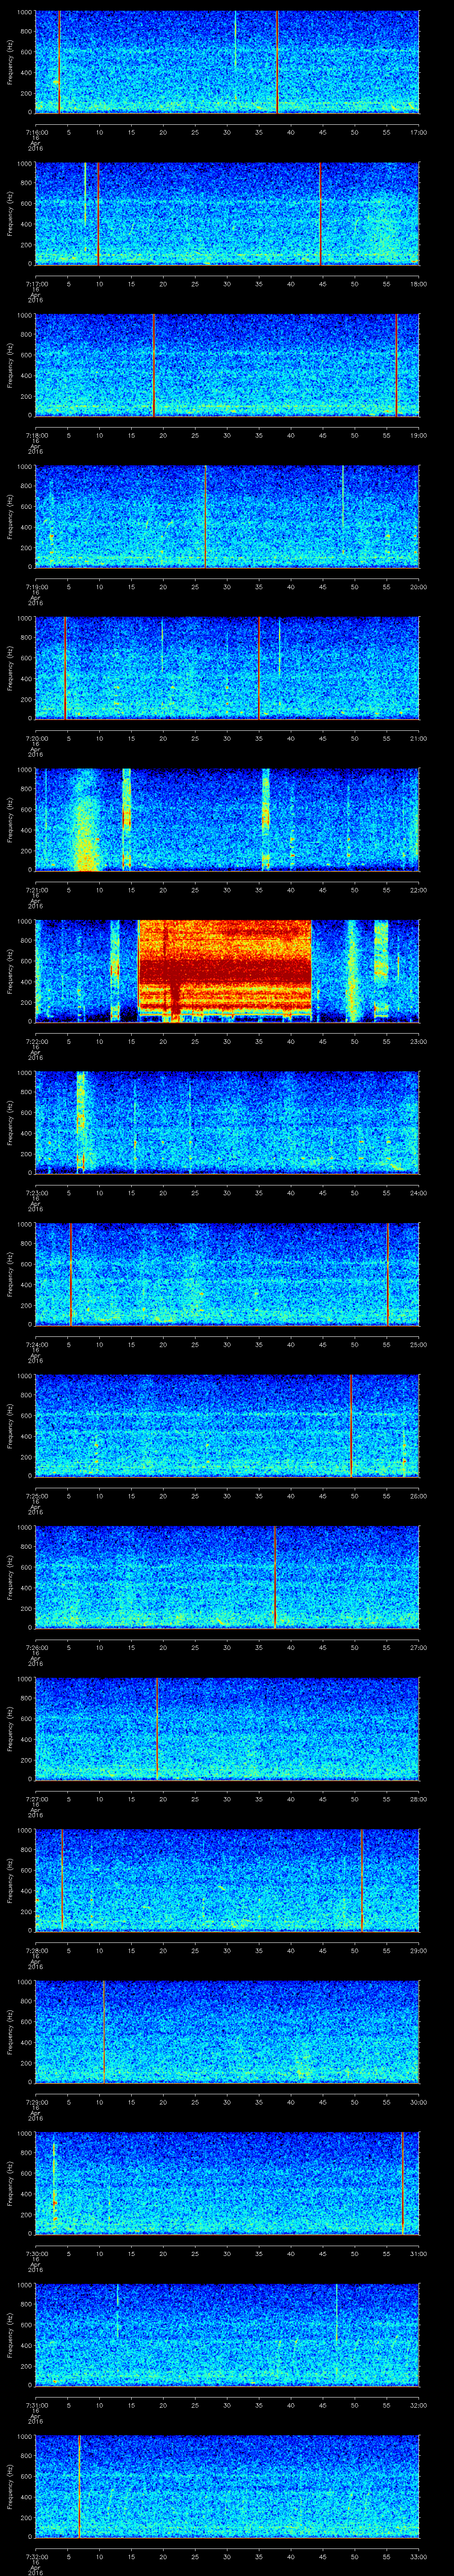Select the spectrogram panel starting at 7:16:00
The image size is (454, 2576).
[x=227, y=62]
